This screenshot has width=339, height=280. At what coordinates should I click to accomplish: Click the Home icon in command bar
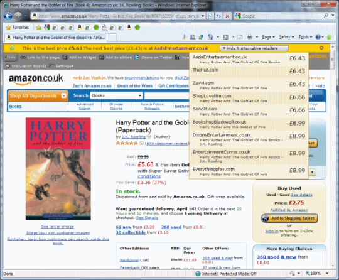coord(210,37)
